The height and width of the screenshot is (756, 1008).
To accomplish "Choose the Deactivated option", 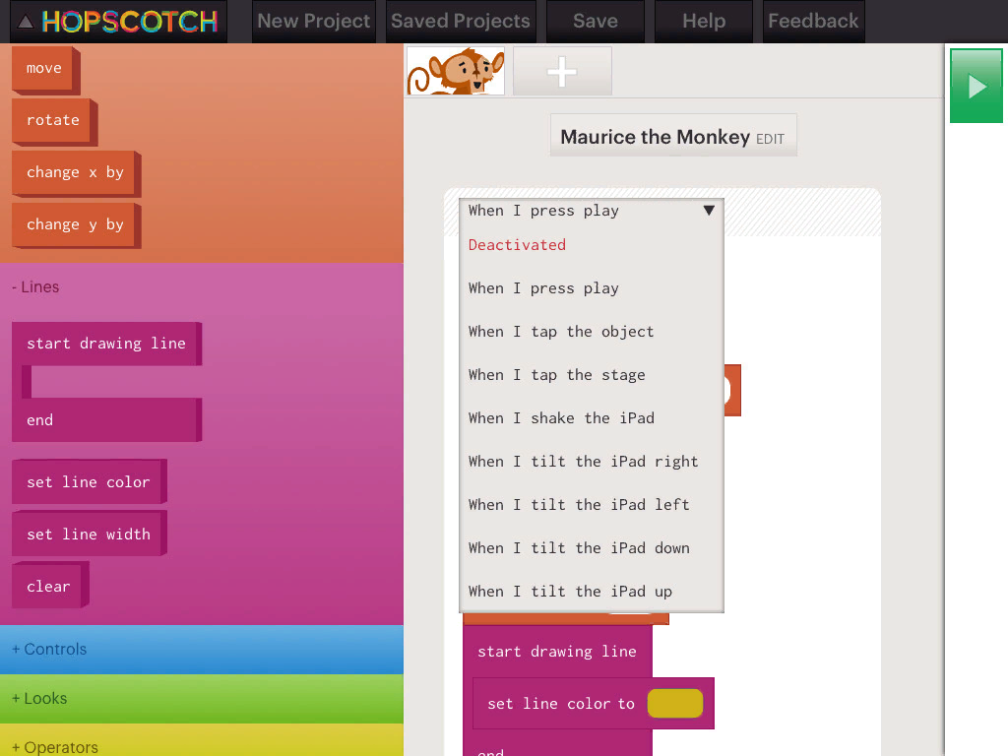I will point(517,245).
